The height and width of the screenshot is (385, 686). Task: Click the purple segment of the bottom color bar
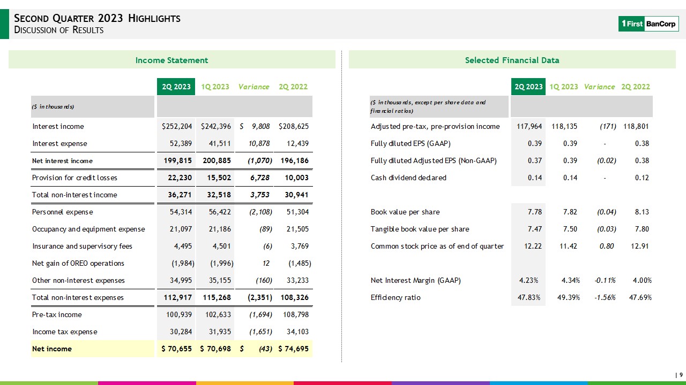point(441,383)
